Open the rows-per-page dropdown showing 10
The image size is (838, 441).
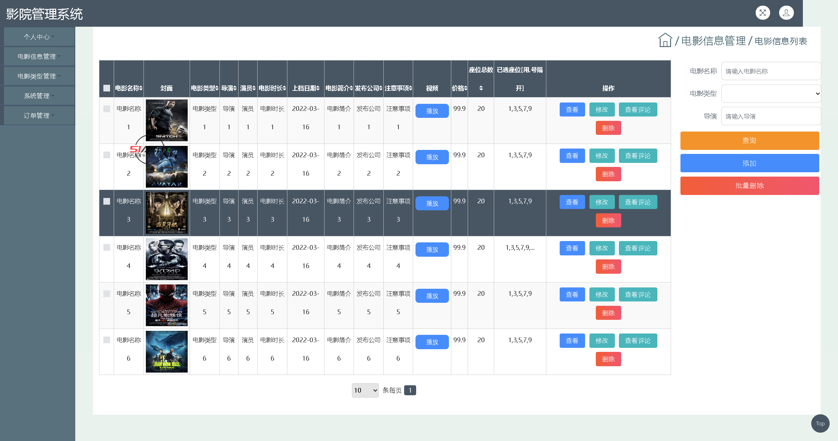365,390
